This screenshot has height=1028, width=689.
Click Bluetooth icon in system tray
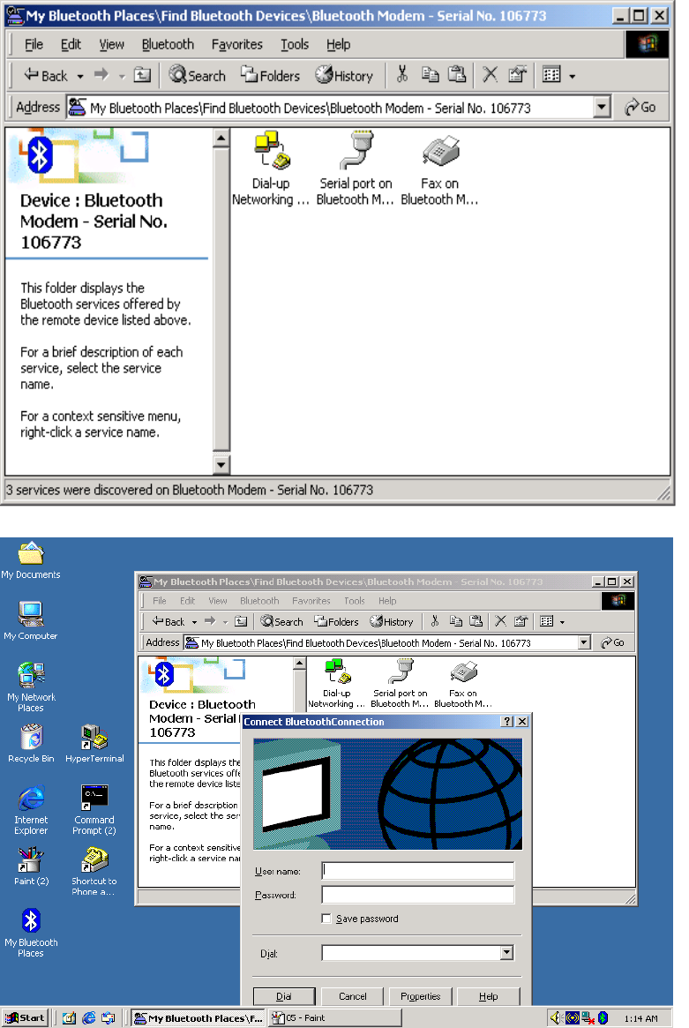[603, 1018]
